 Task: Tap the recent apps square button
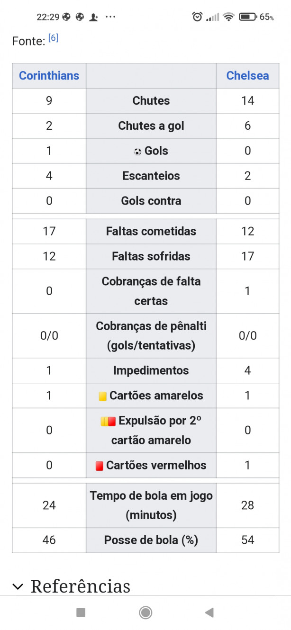81,612
